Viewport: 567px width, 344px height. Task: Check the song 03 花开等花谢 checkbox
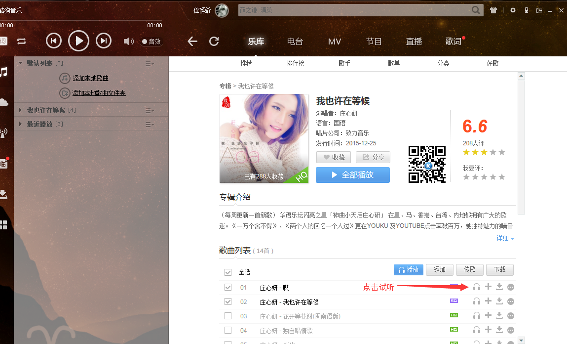point(228,316)
